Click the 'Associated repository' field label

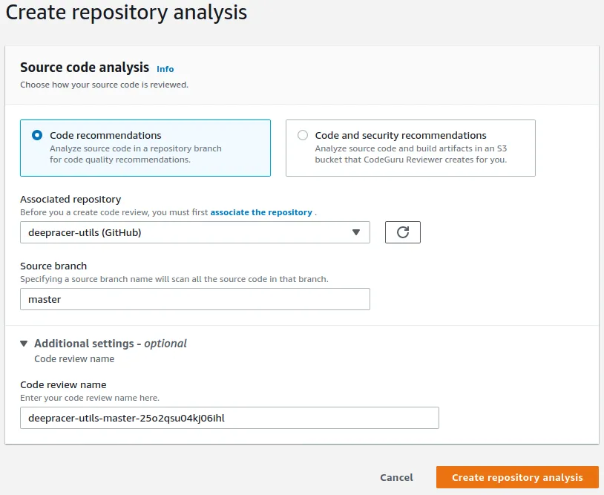click(x=70, y=199)
